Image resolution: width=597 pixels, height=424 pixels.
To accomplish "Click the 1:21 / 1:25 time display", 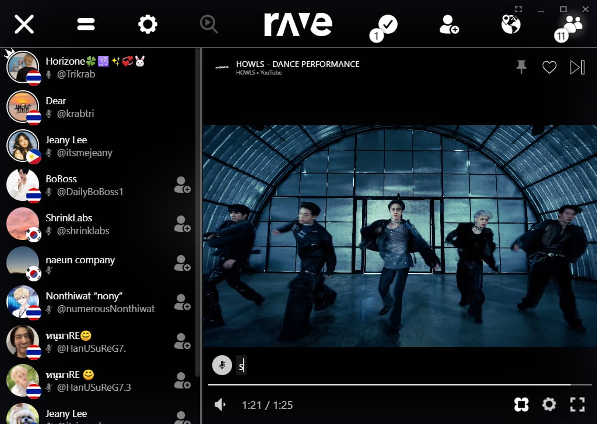I will pos(267,405).
